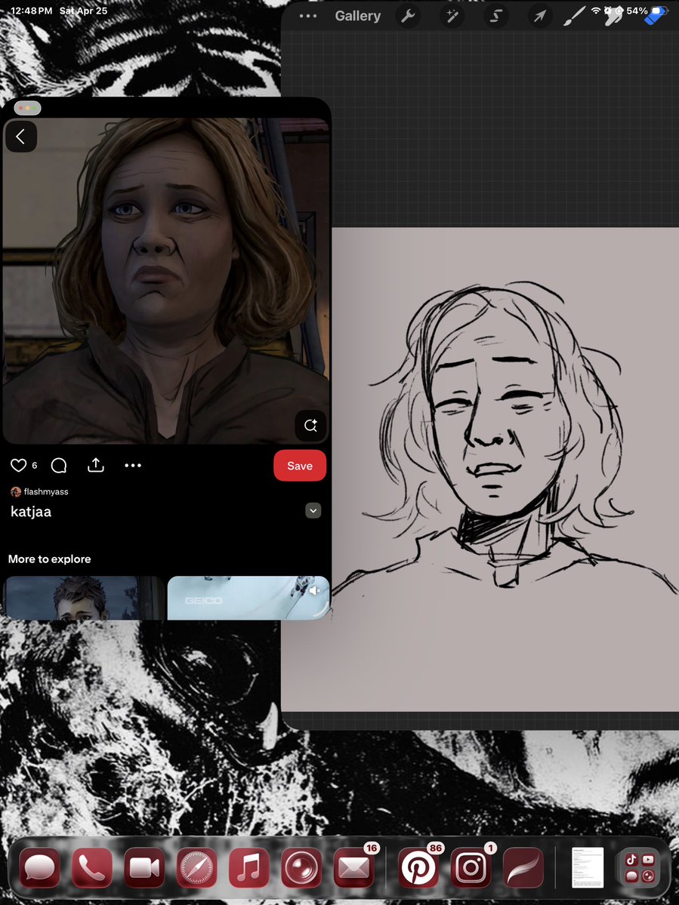
Task: Unmute the GEICO ad video
Action: (x=315, y=590)
